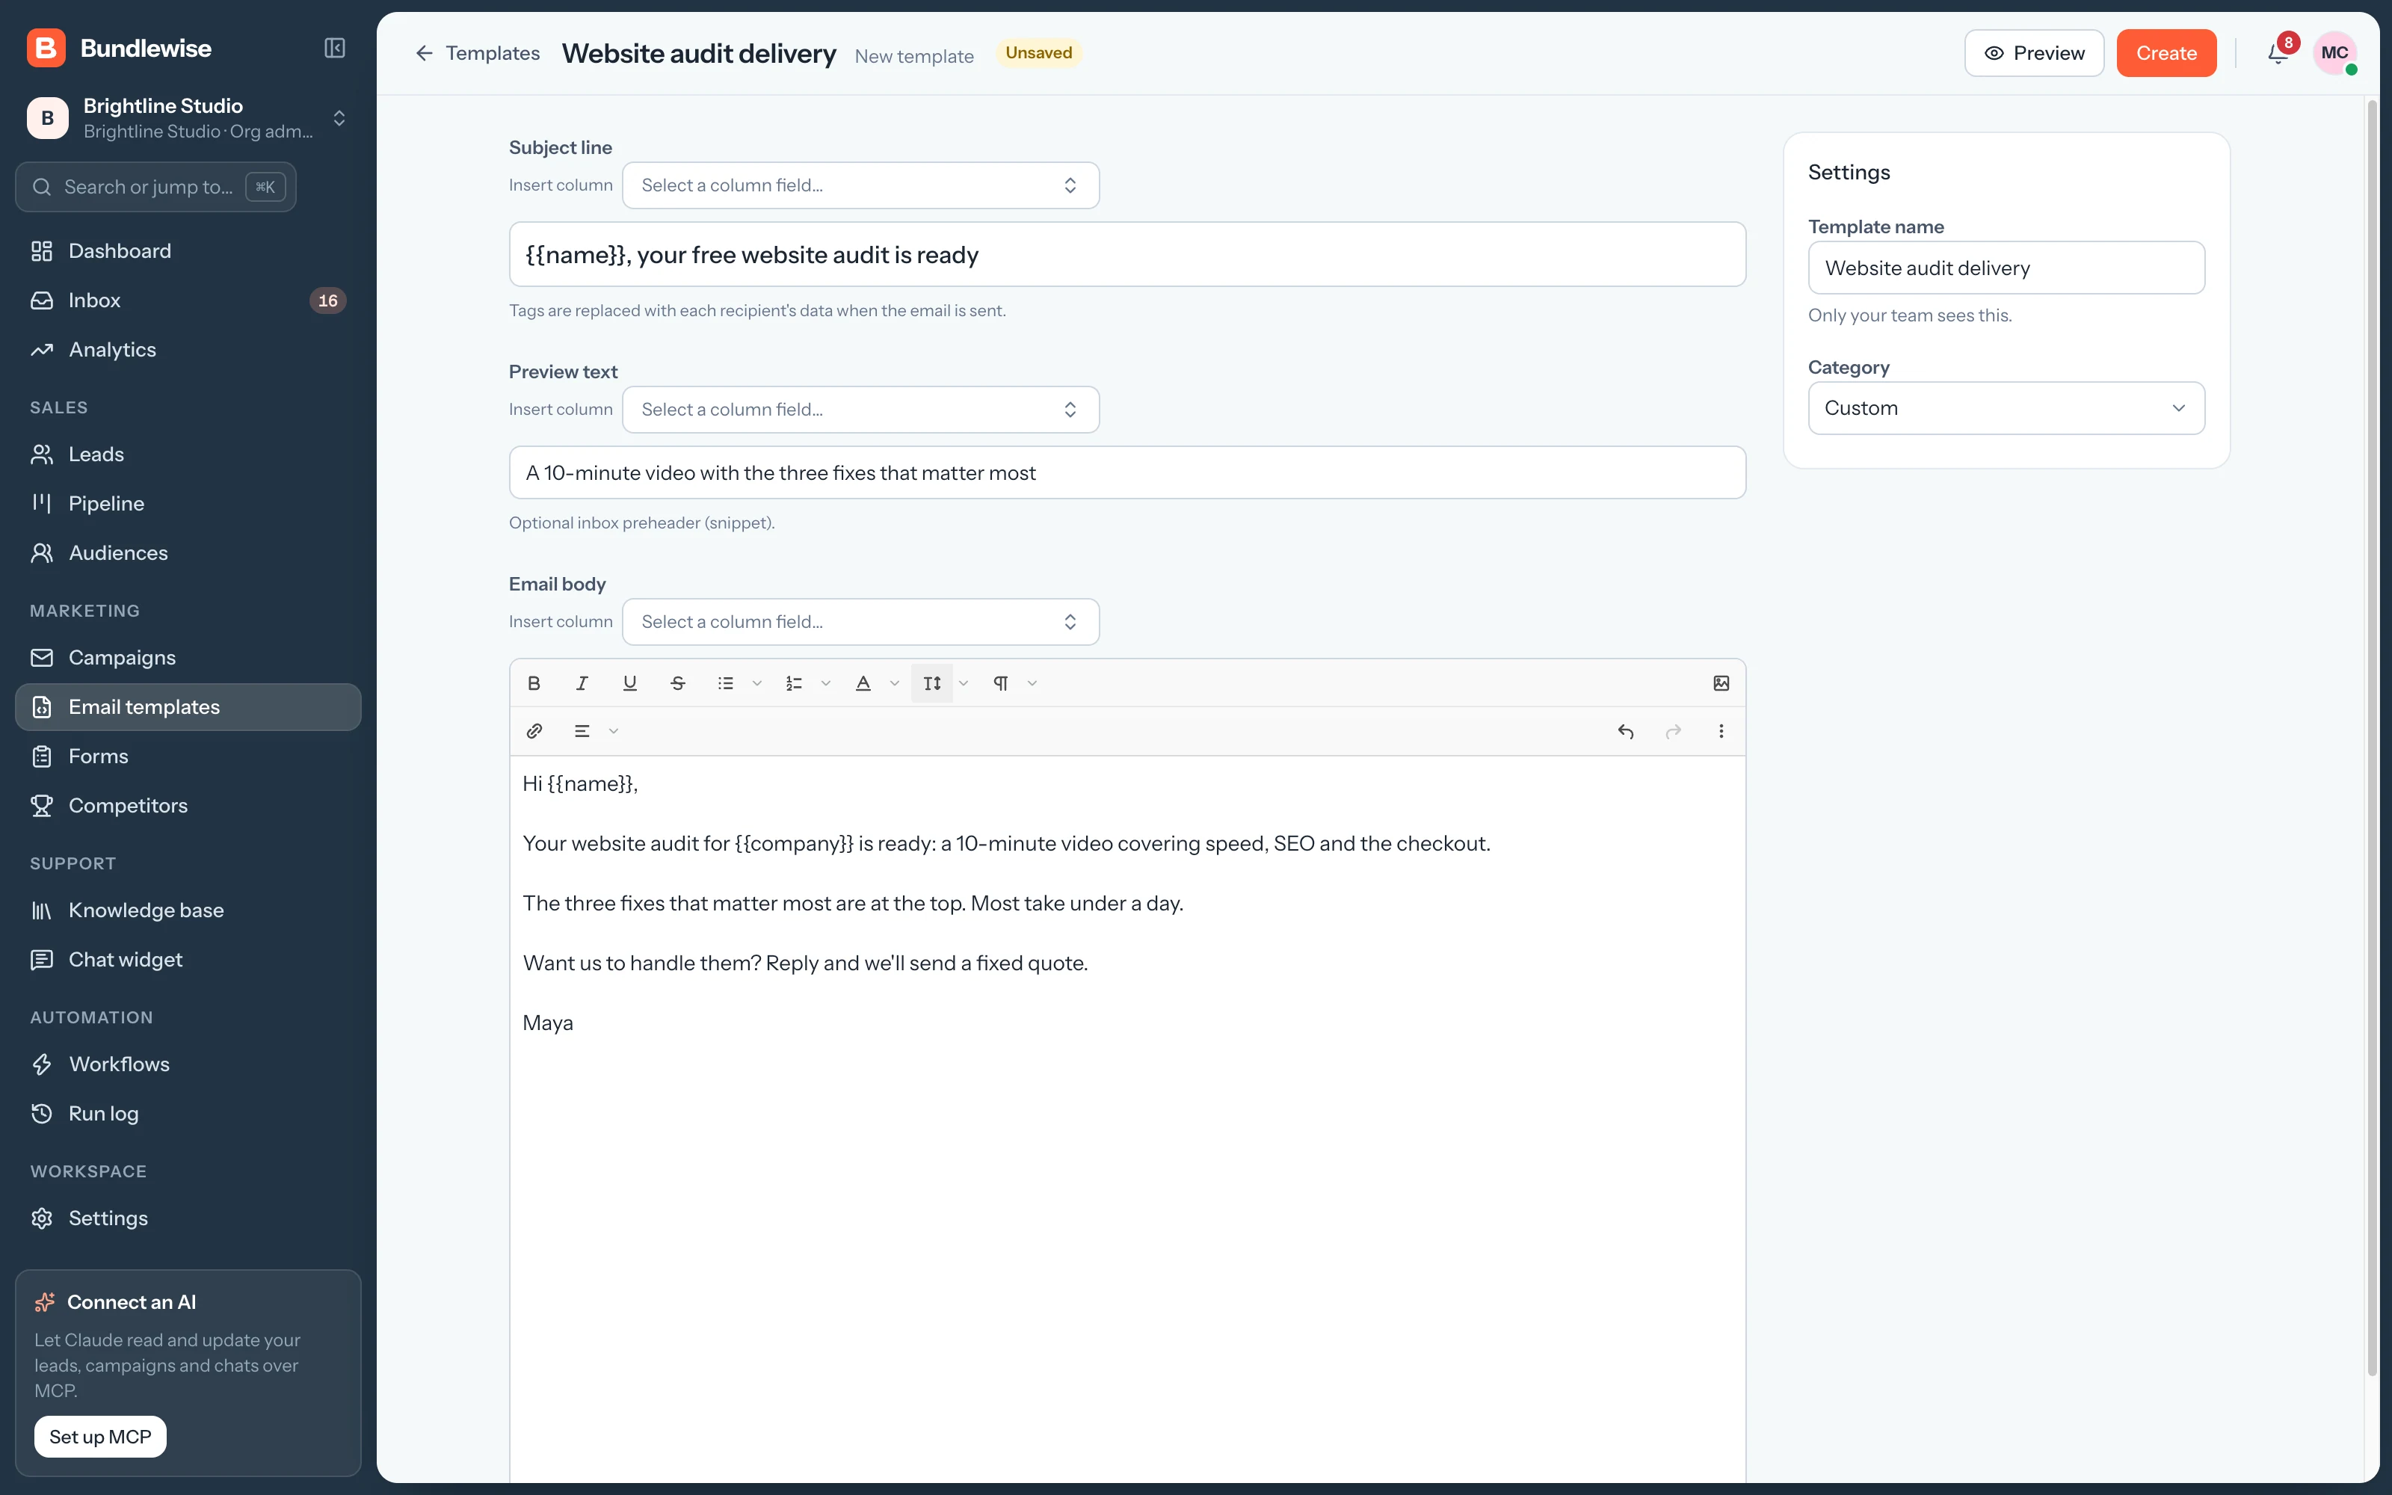Screen dimensions: 2392x1495
Task: Expand the Brightline Studio workspace switcher
Action: click(188, 119)
